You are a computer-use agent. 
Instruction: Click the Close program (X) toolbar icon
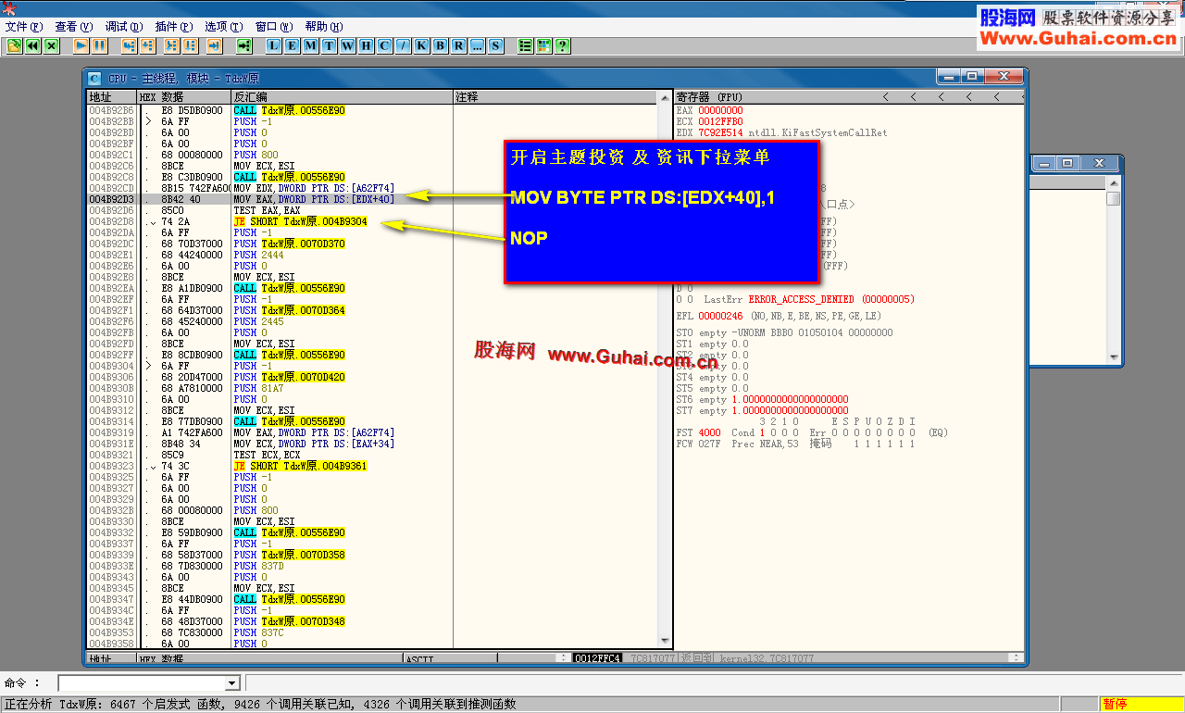coord(52,45)
